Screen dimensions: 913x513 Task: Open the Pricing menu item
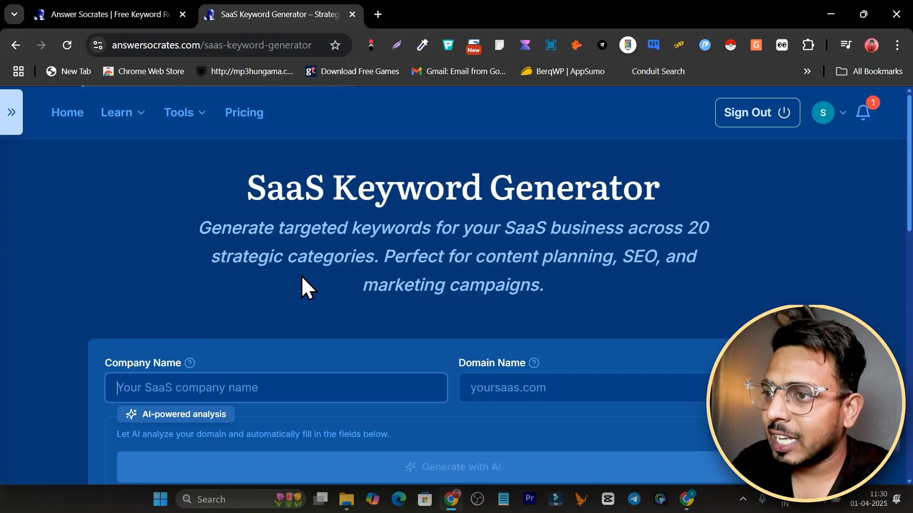click(x=244, y=113)
